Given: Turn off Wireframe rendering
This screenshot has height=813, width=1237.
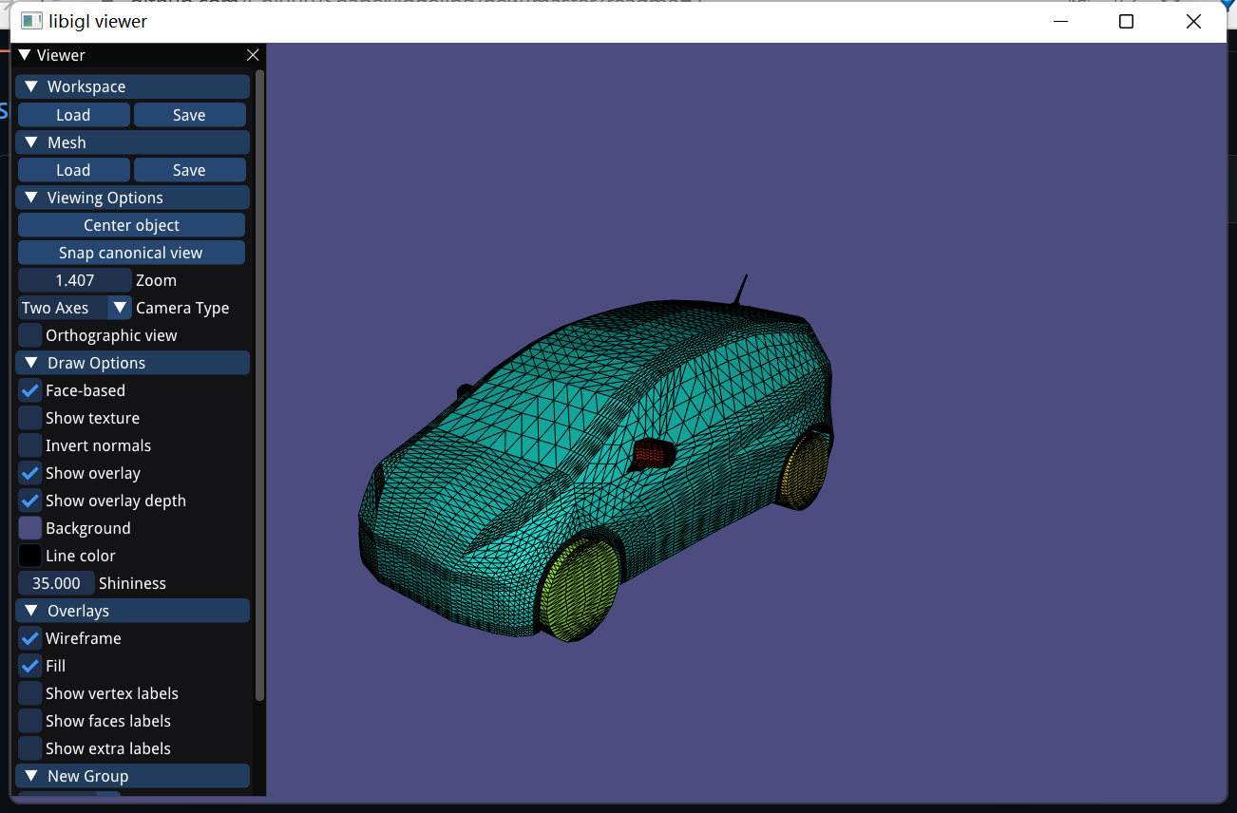Looking at the screenshot, I should pyautogui.click(x=29, y=638).
